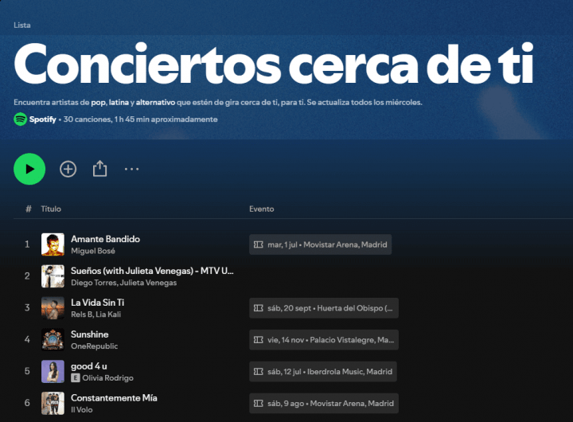
Task: Click song title Amante Bandido
Action: (105, 239)
